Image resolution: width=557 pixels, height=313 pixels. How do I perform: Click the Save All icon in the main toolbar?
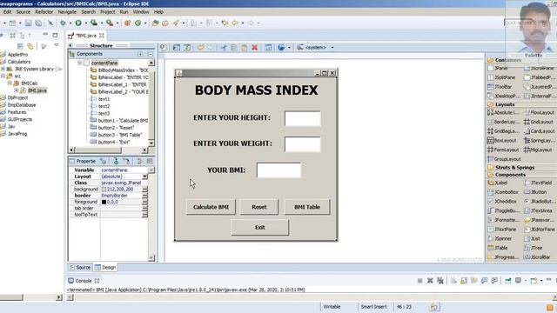[37, 23]
